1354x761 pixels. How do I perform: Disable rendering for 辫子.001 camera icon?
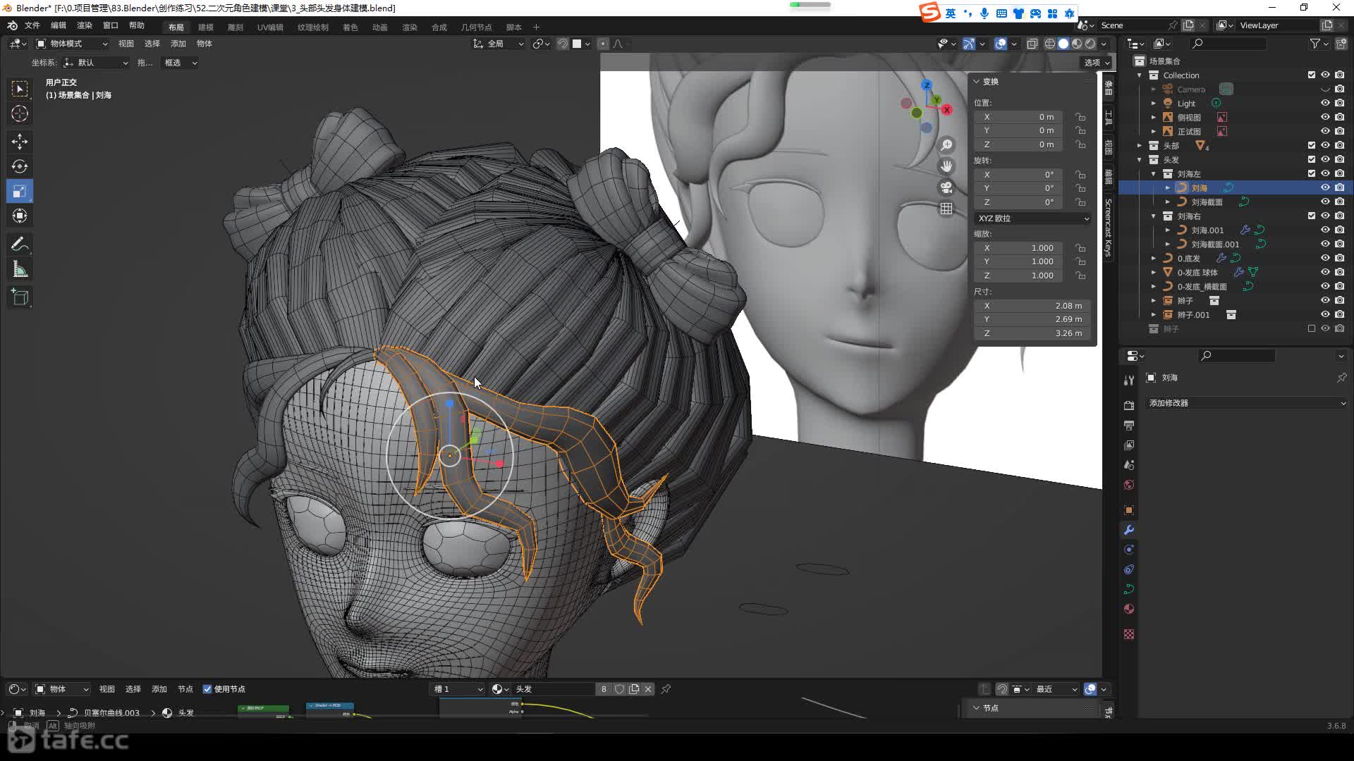[x=1340, y=314]
